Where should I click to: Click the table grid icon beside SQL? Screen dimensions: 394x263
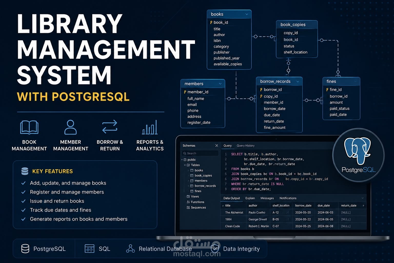[x=90, y=249]
